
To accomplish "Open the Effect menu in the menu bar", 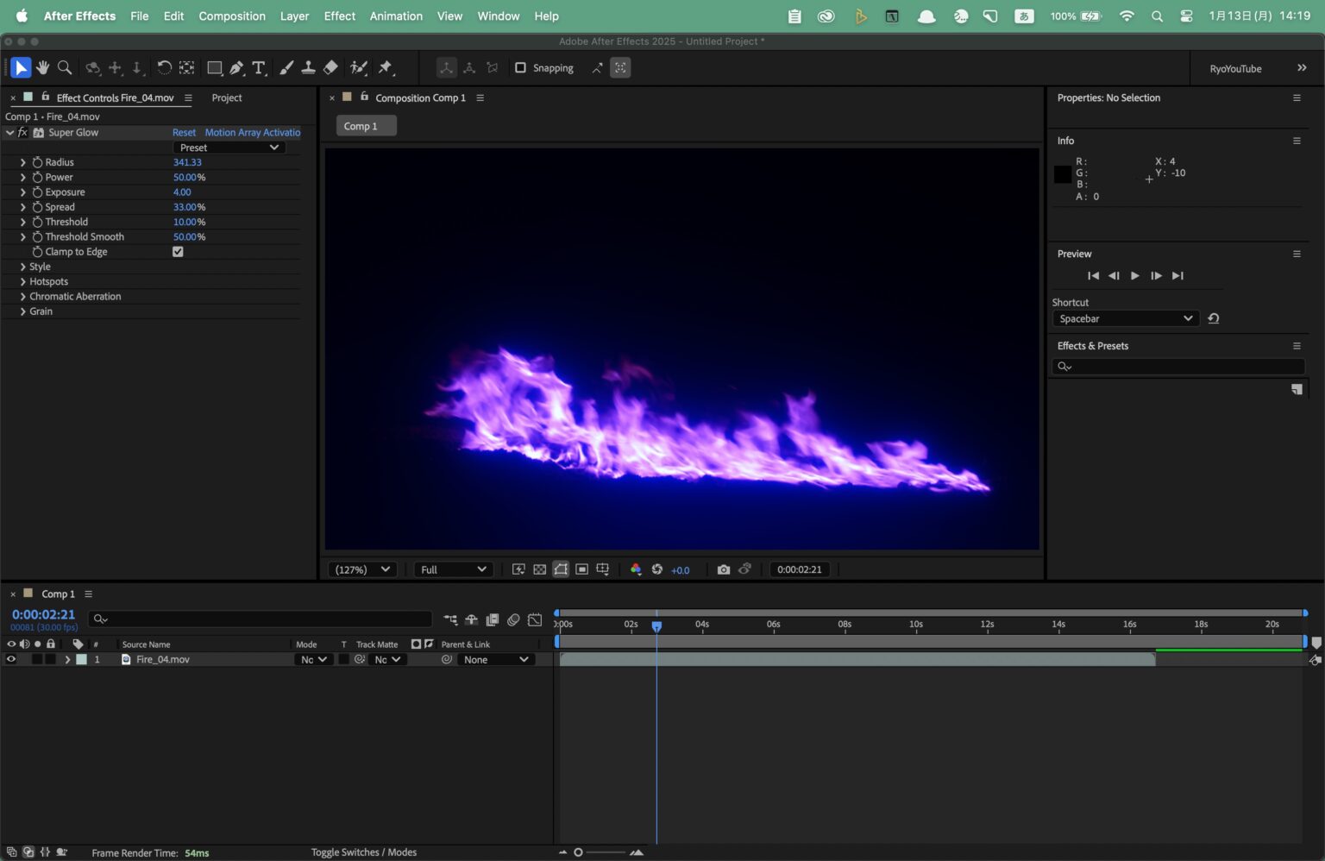I will pyautogui.click(x=339, y=16).
